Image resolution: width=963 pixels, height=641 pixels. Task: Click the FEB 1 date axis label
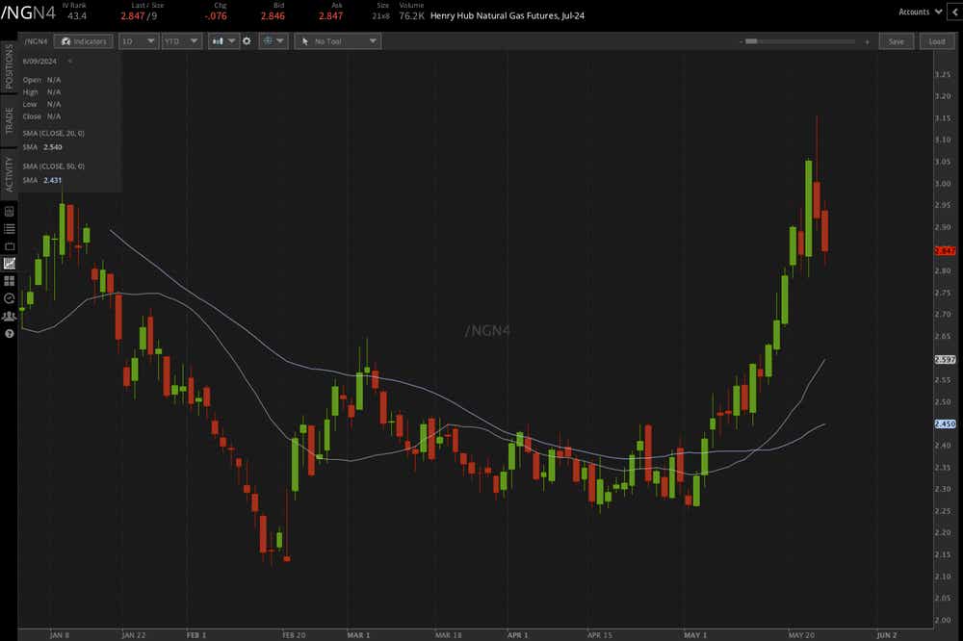(196, 635)
